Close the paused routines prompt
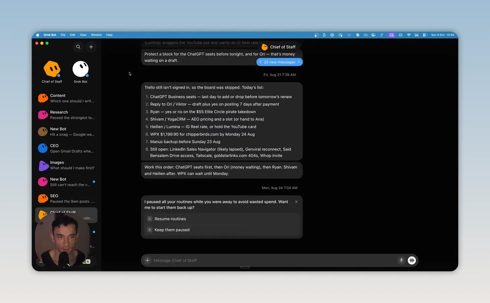The image size is (490, 303). [x=296, y=202]
